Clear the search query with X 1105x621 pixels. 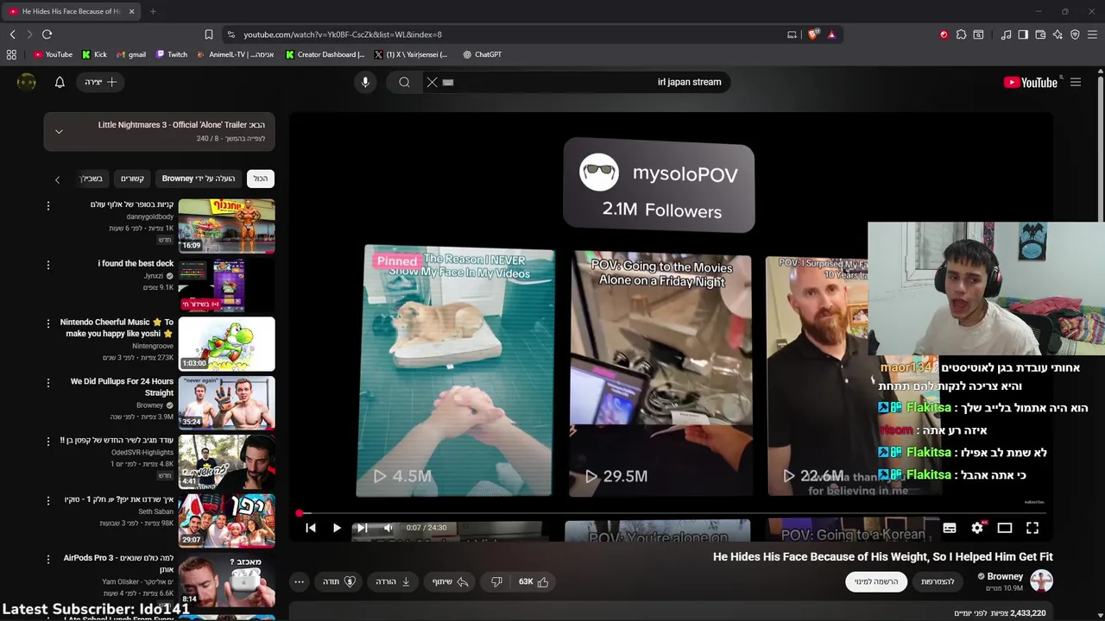tap(433, 82)
